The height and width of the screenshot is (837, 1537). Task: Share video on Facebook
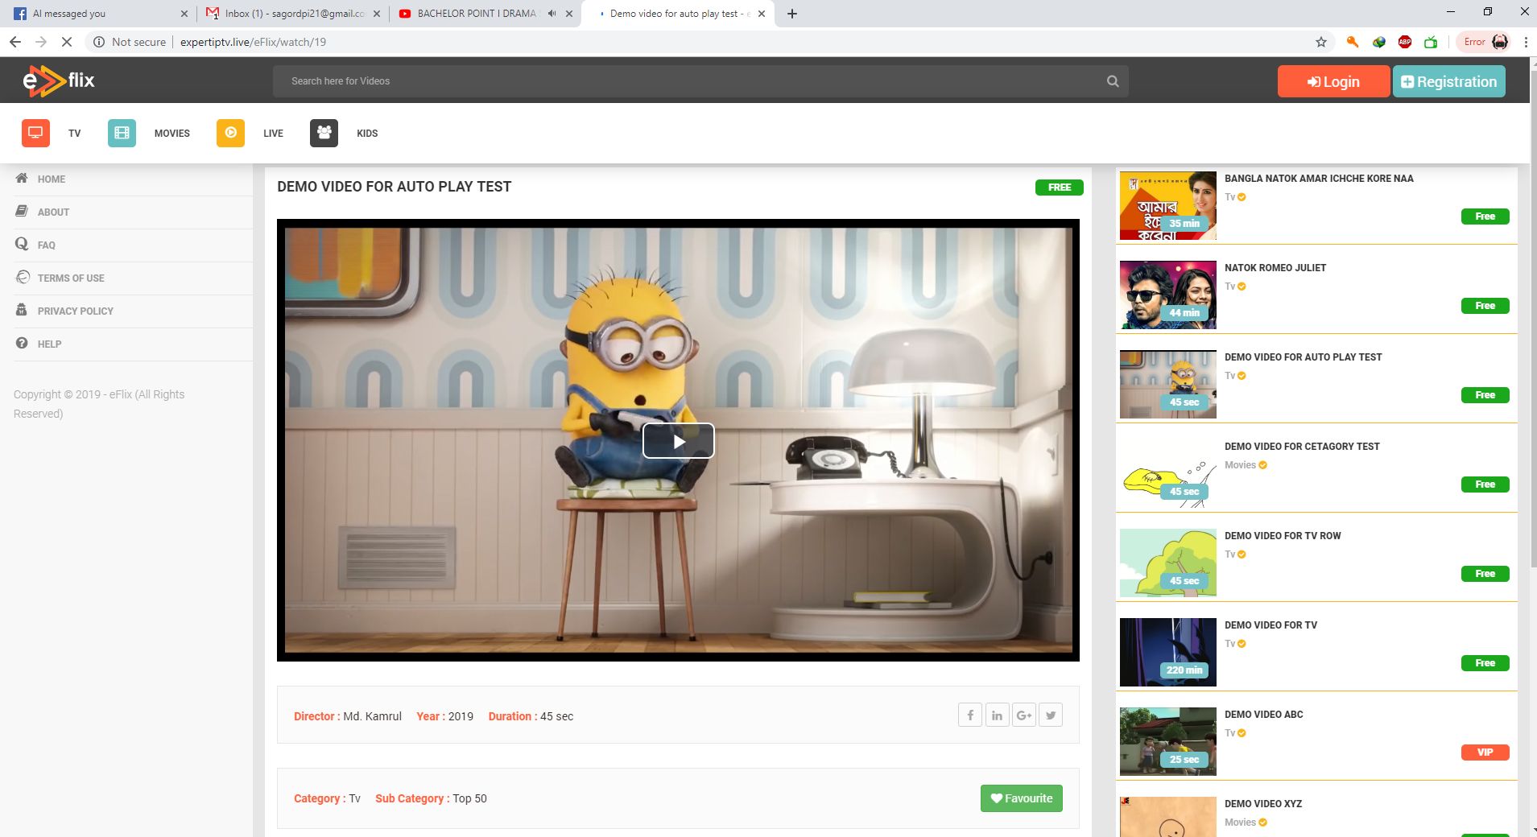pyautogui.click(x=970, y=715)
